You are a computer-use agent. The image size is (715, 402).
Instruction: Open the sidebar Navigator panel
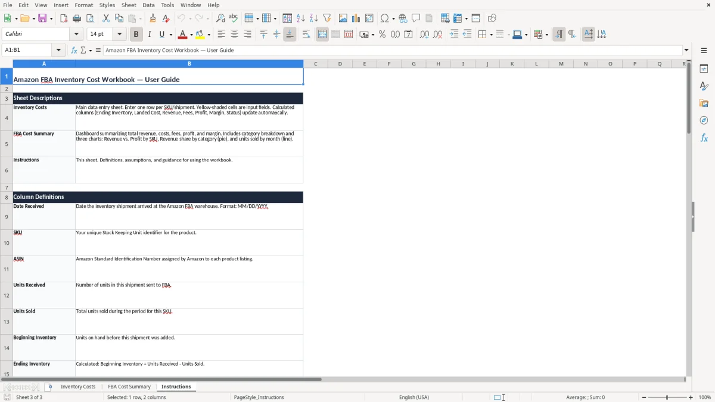tap(704, 120)
